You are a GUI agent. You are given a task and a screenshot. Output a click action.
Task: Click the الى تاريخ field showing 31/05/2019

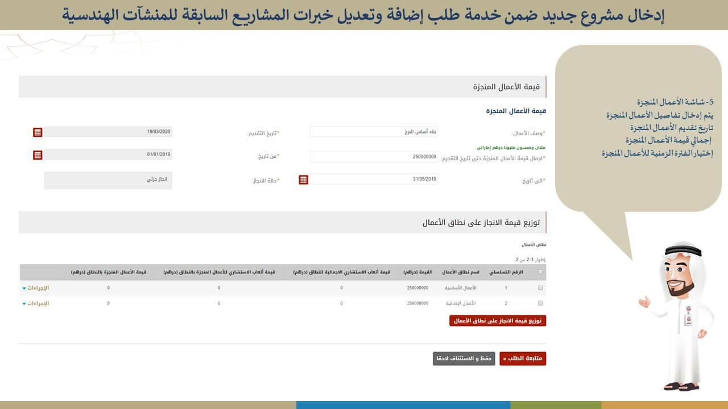coord(374,180)
